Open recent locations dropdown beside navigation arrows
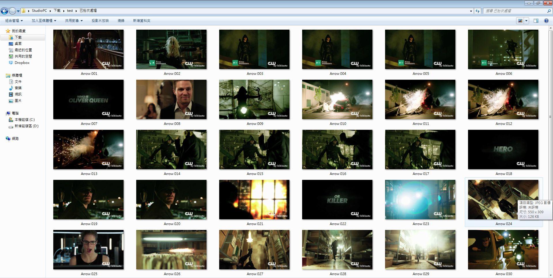 (18, 11)
